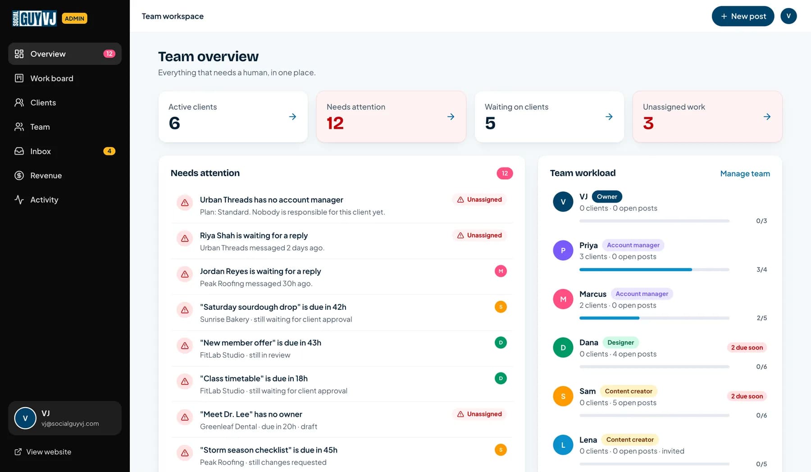
Task: Click the Inbox tray icon in sidebar
Action: tap(19, 151)
